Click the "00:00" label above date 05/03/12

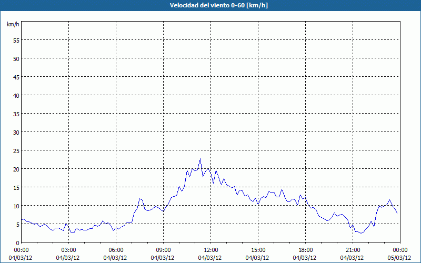click(400, 250)
